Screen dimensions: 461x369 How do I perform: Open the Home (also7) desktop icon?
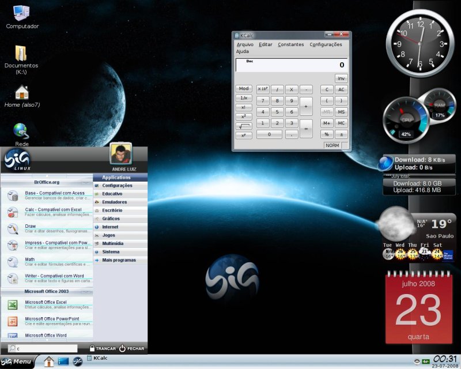coord(22,92)
